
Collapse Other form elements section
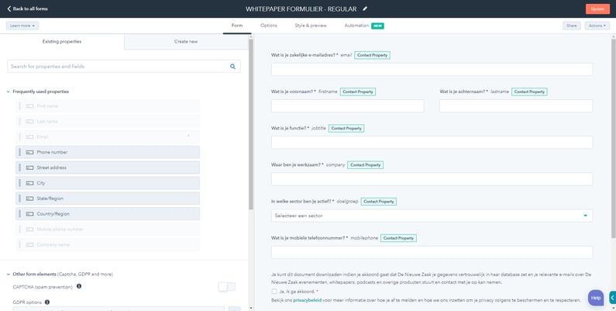point(9,274)
